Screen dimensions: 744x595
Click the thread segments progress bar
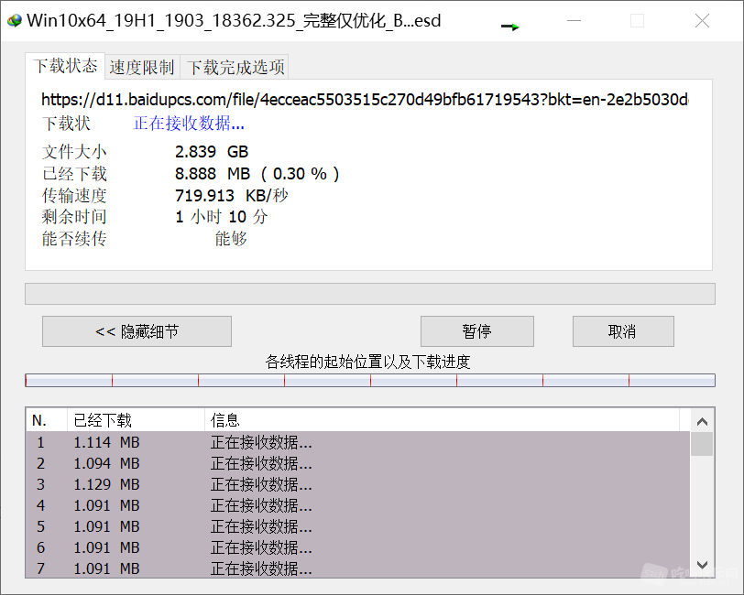tap(370, 380)
